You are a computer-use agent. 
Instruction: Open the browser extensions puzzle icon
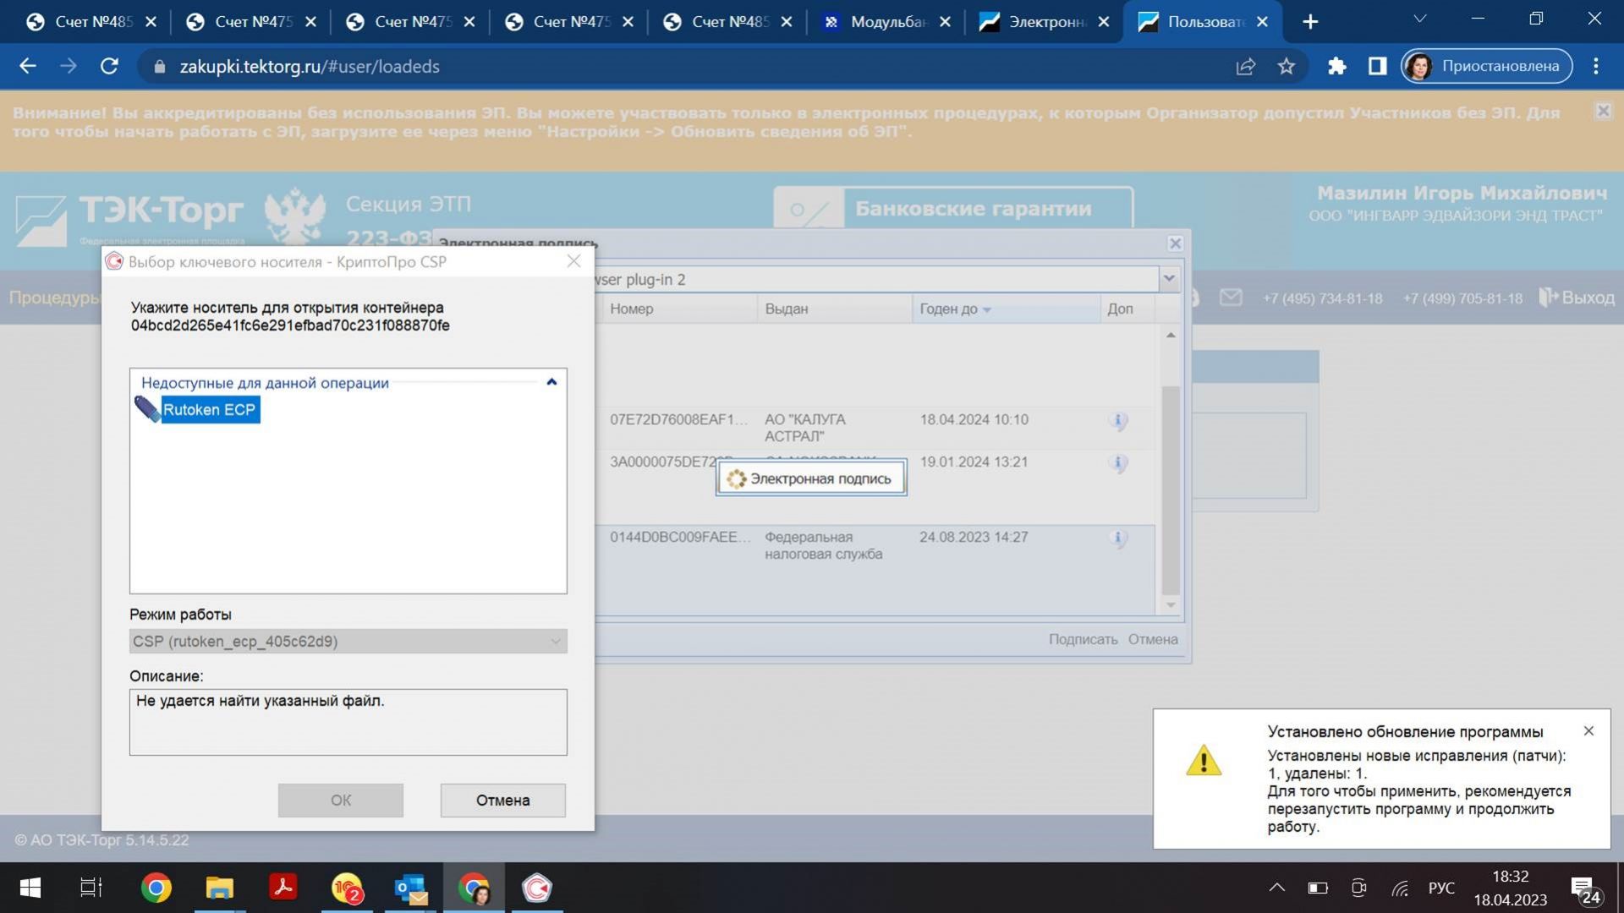(1336, 66)
